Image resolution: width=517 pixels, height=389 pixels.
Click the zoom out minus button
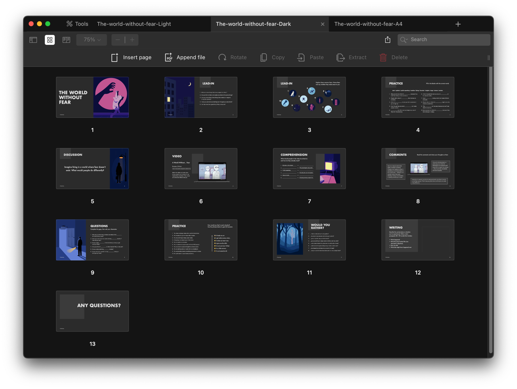pos(118,40)
